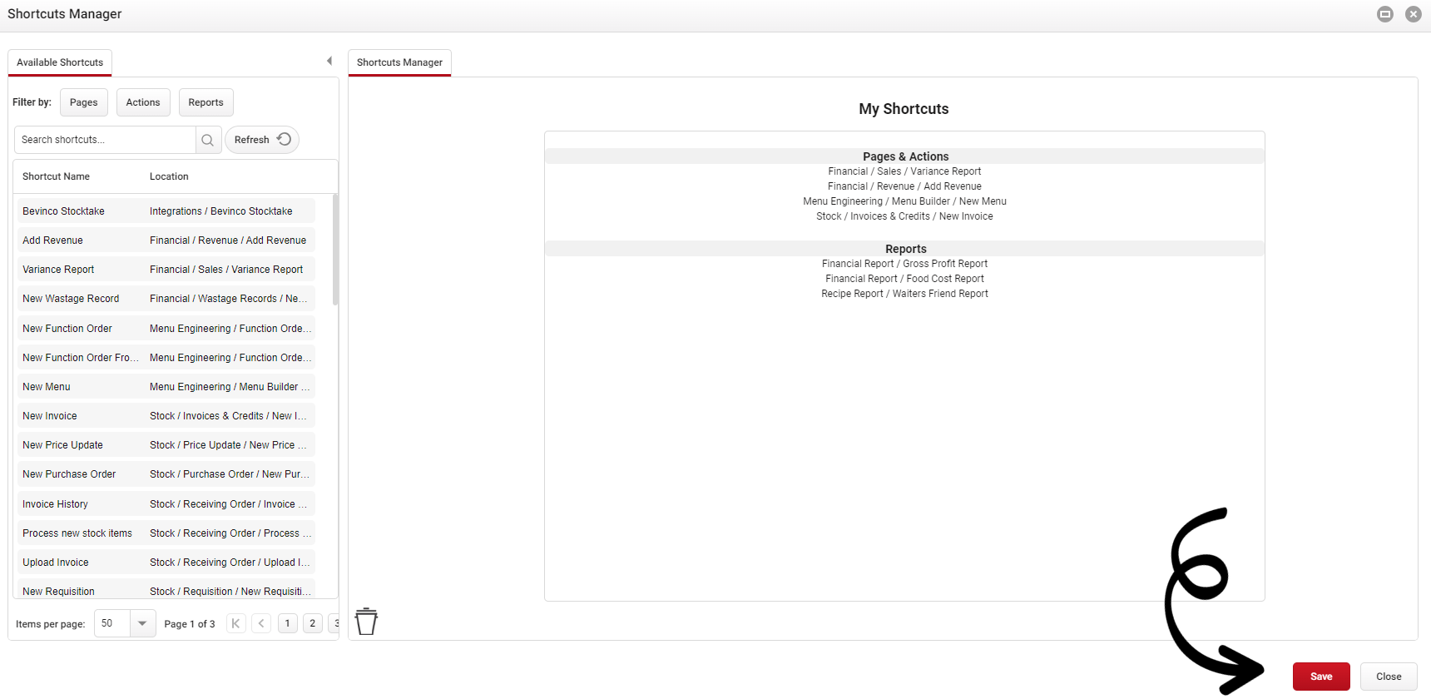Minimize the Shortcuts Manager dialog
Image resolution: width=1431 pixels, height=699 pixels.
[x=1385, y=14]
